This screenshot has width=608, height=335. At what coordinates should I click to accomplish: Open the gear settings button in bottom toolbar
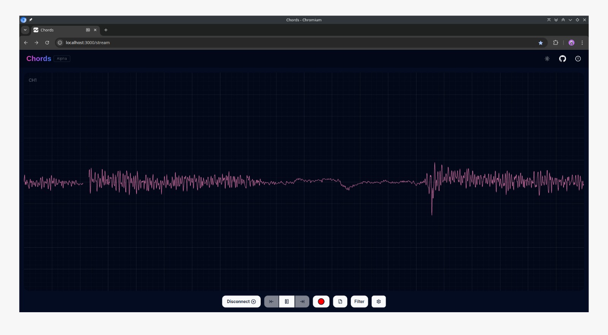(378, 302)
